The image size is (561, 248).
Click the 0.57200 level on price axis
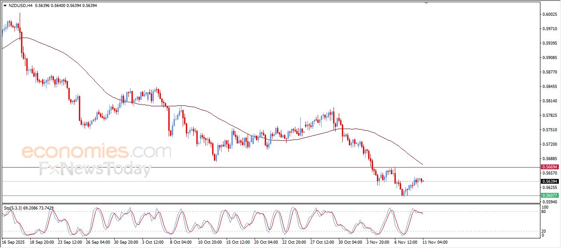(550, 144)
